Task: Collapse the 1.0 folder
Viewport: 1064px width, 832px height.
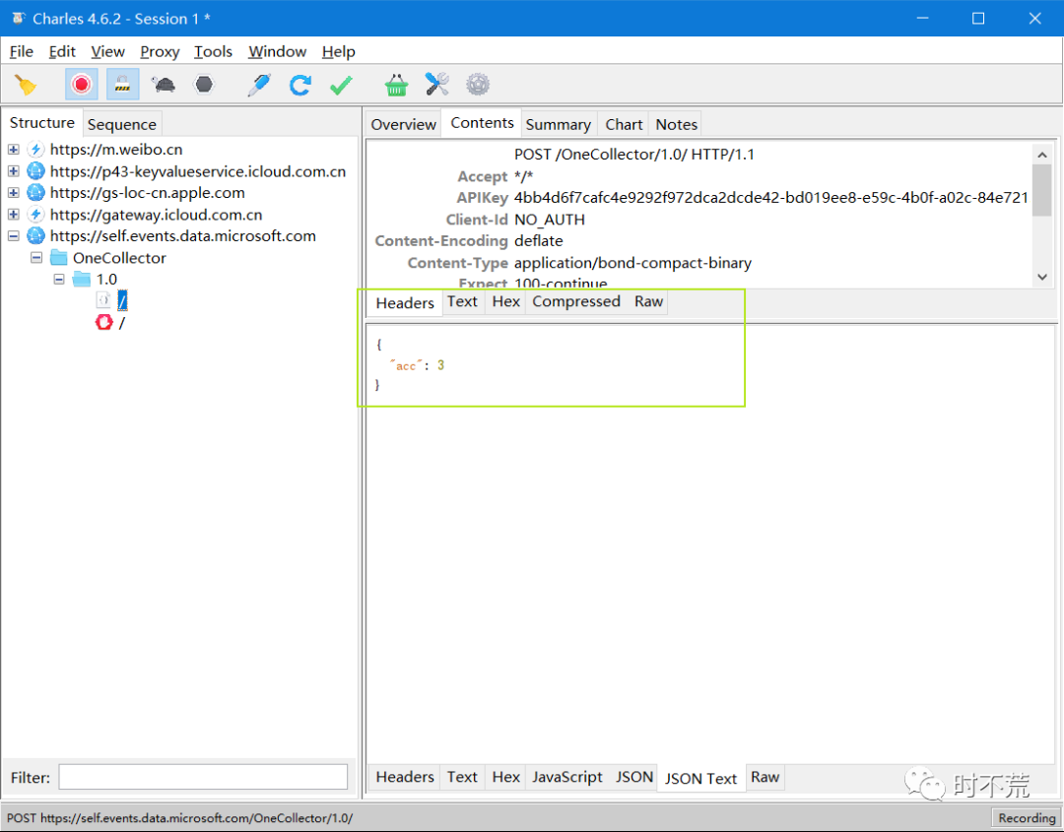Action: coord(59,280)
